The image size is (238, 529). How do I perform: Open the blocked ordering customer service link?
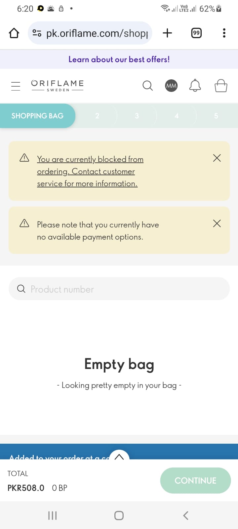click(90, 171)
